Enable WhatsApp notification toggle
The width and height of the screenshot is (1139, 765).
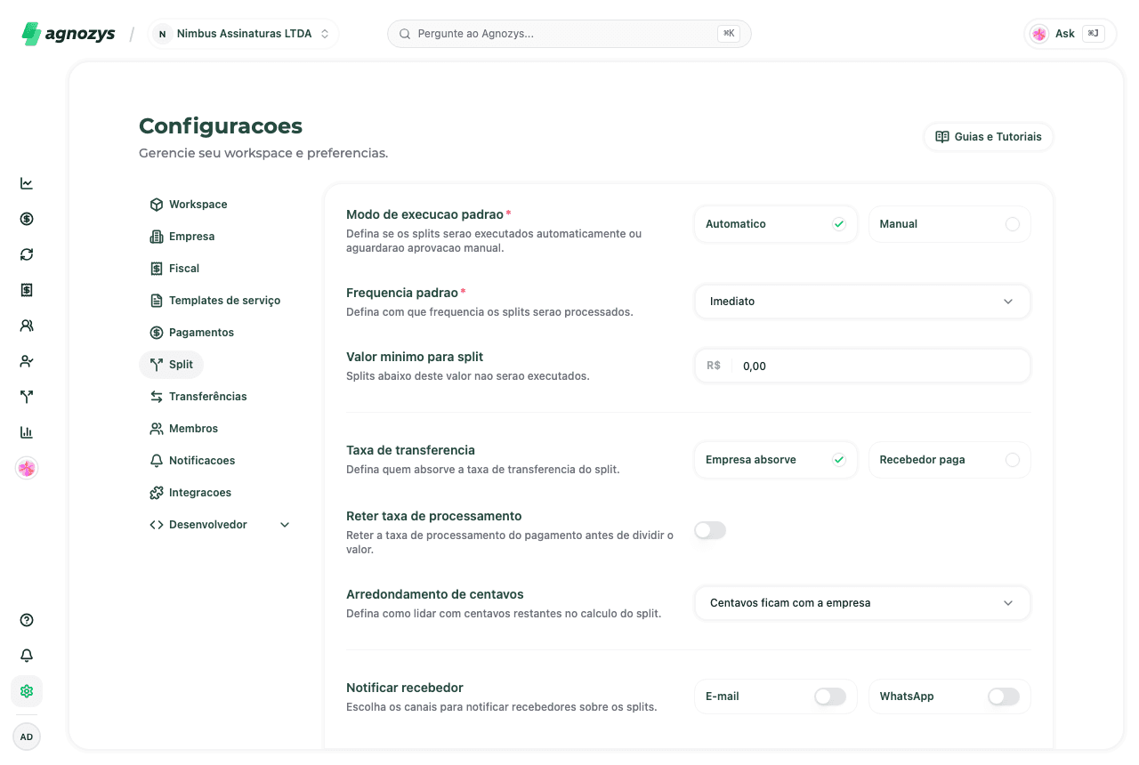1004,697
